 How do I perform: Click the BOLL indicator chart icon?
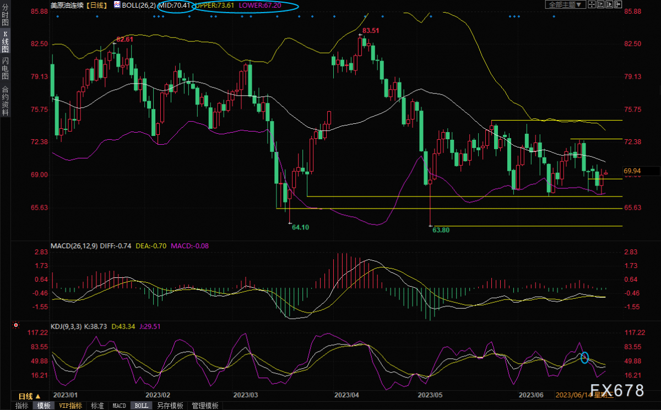click(117, 4)
